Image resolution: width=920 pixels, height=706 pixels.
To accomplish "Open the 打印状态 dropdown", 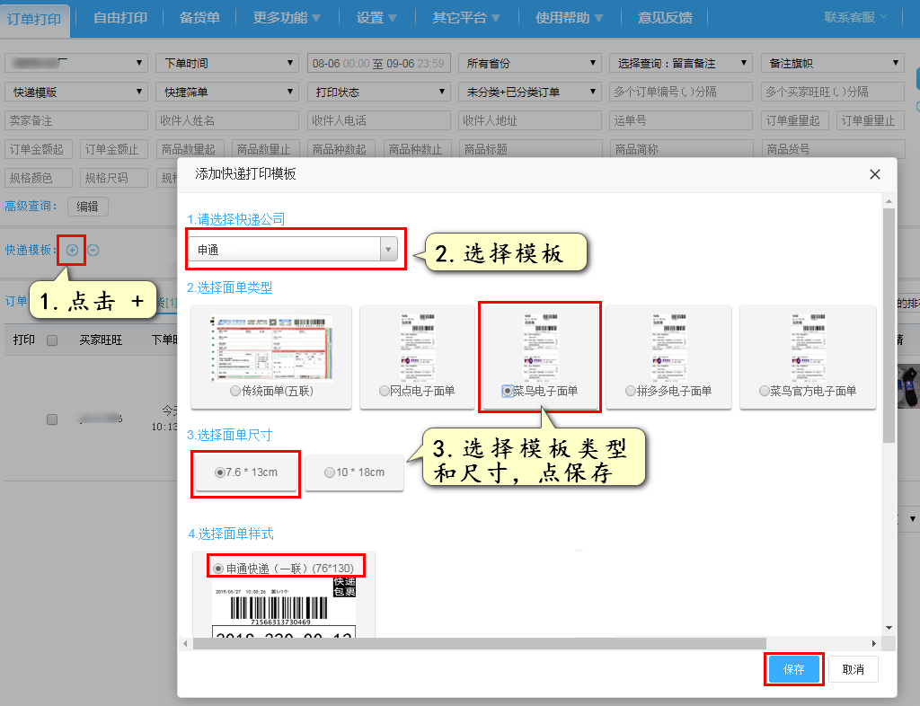I will [x=378, y=92].
